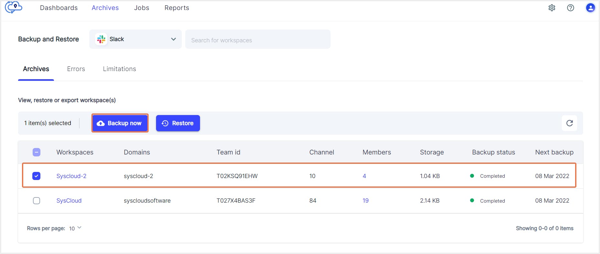Click the SysCloud cloud logo
This screenshot has width=600, height=254.
click(14, 7)
